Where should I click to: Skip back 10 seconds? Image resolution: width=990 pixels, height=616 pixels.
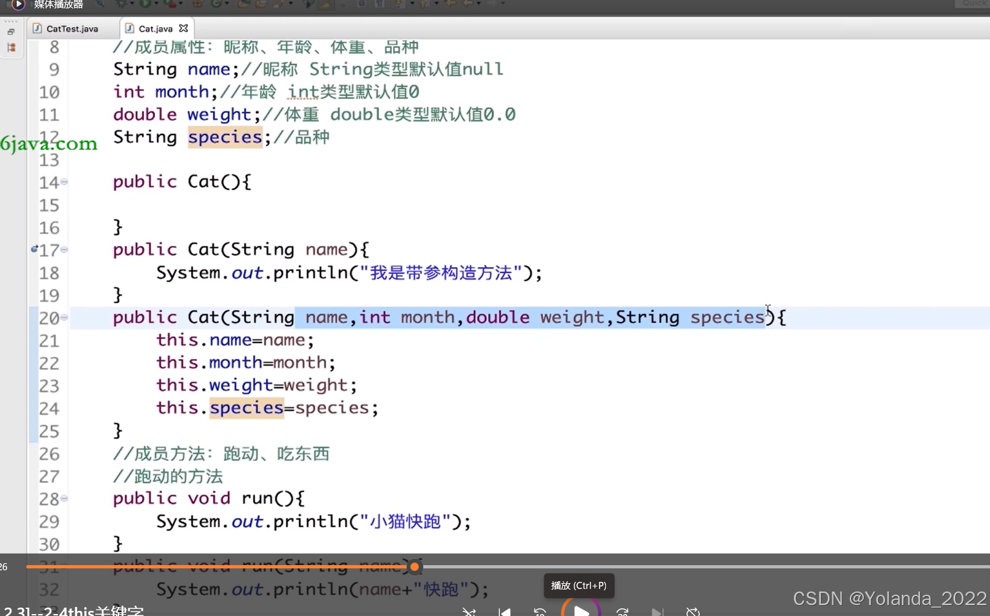(540, 611)
